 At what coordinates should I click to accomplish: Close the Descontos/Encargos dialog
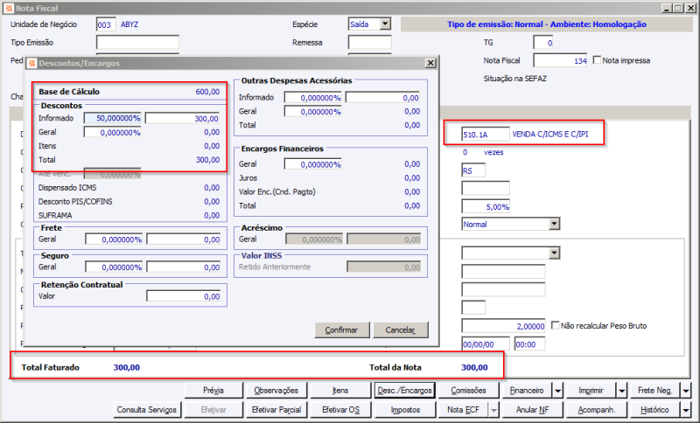(430, 63)
